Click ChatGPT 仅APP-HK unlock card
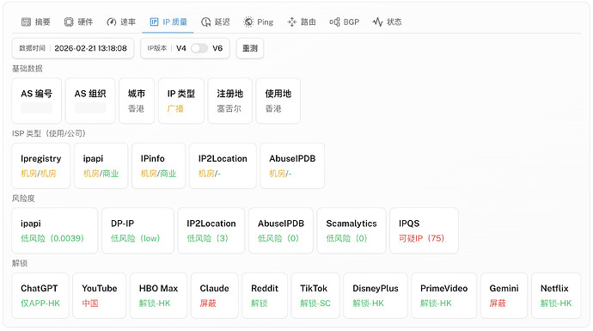The width and height of the screenshot is (593, 331). point(40,296)
